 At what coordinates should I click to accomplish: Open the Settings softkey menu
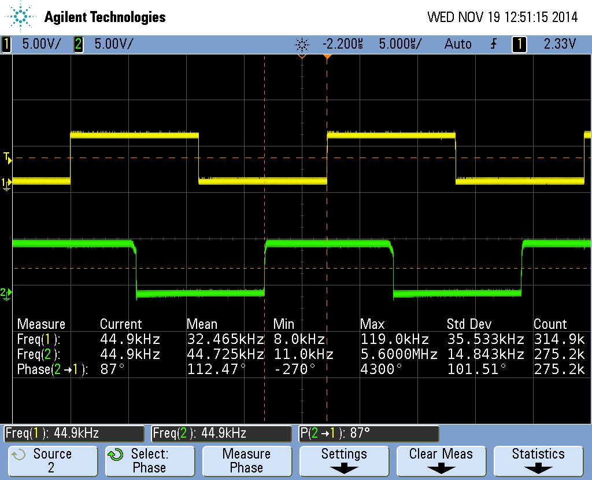344,461
